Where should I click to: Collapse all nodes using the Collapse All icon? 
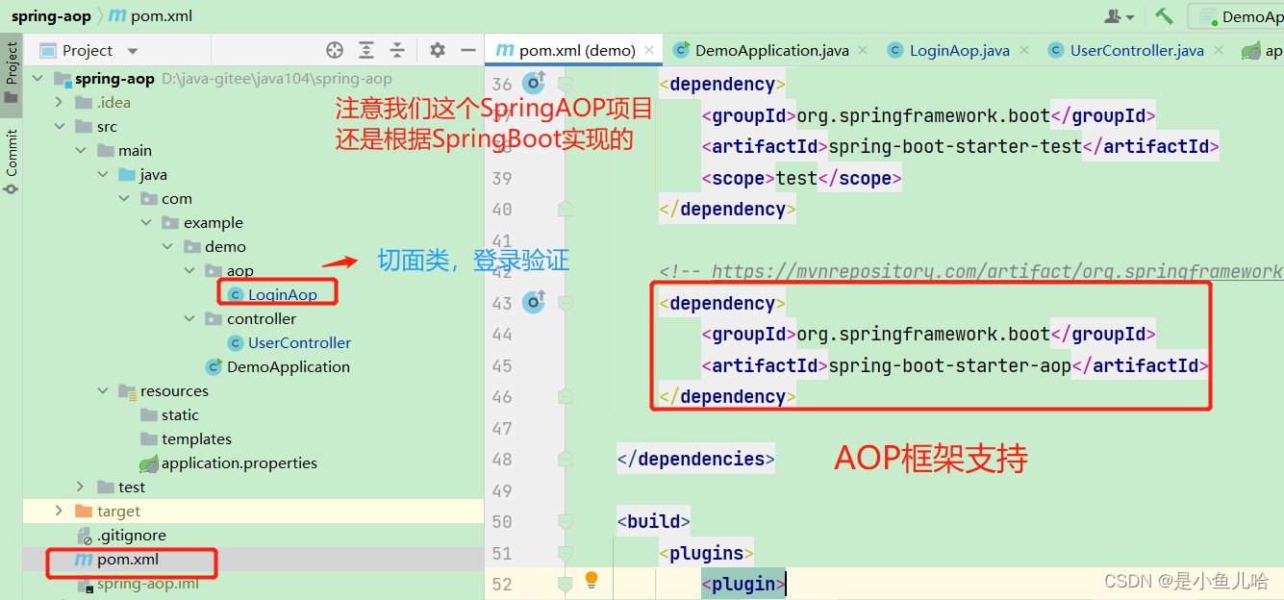395,50
